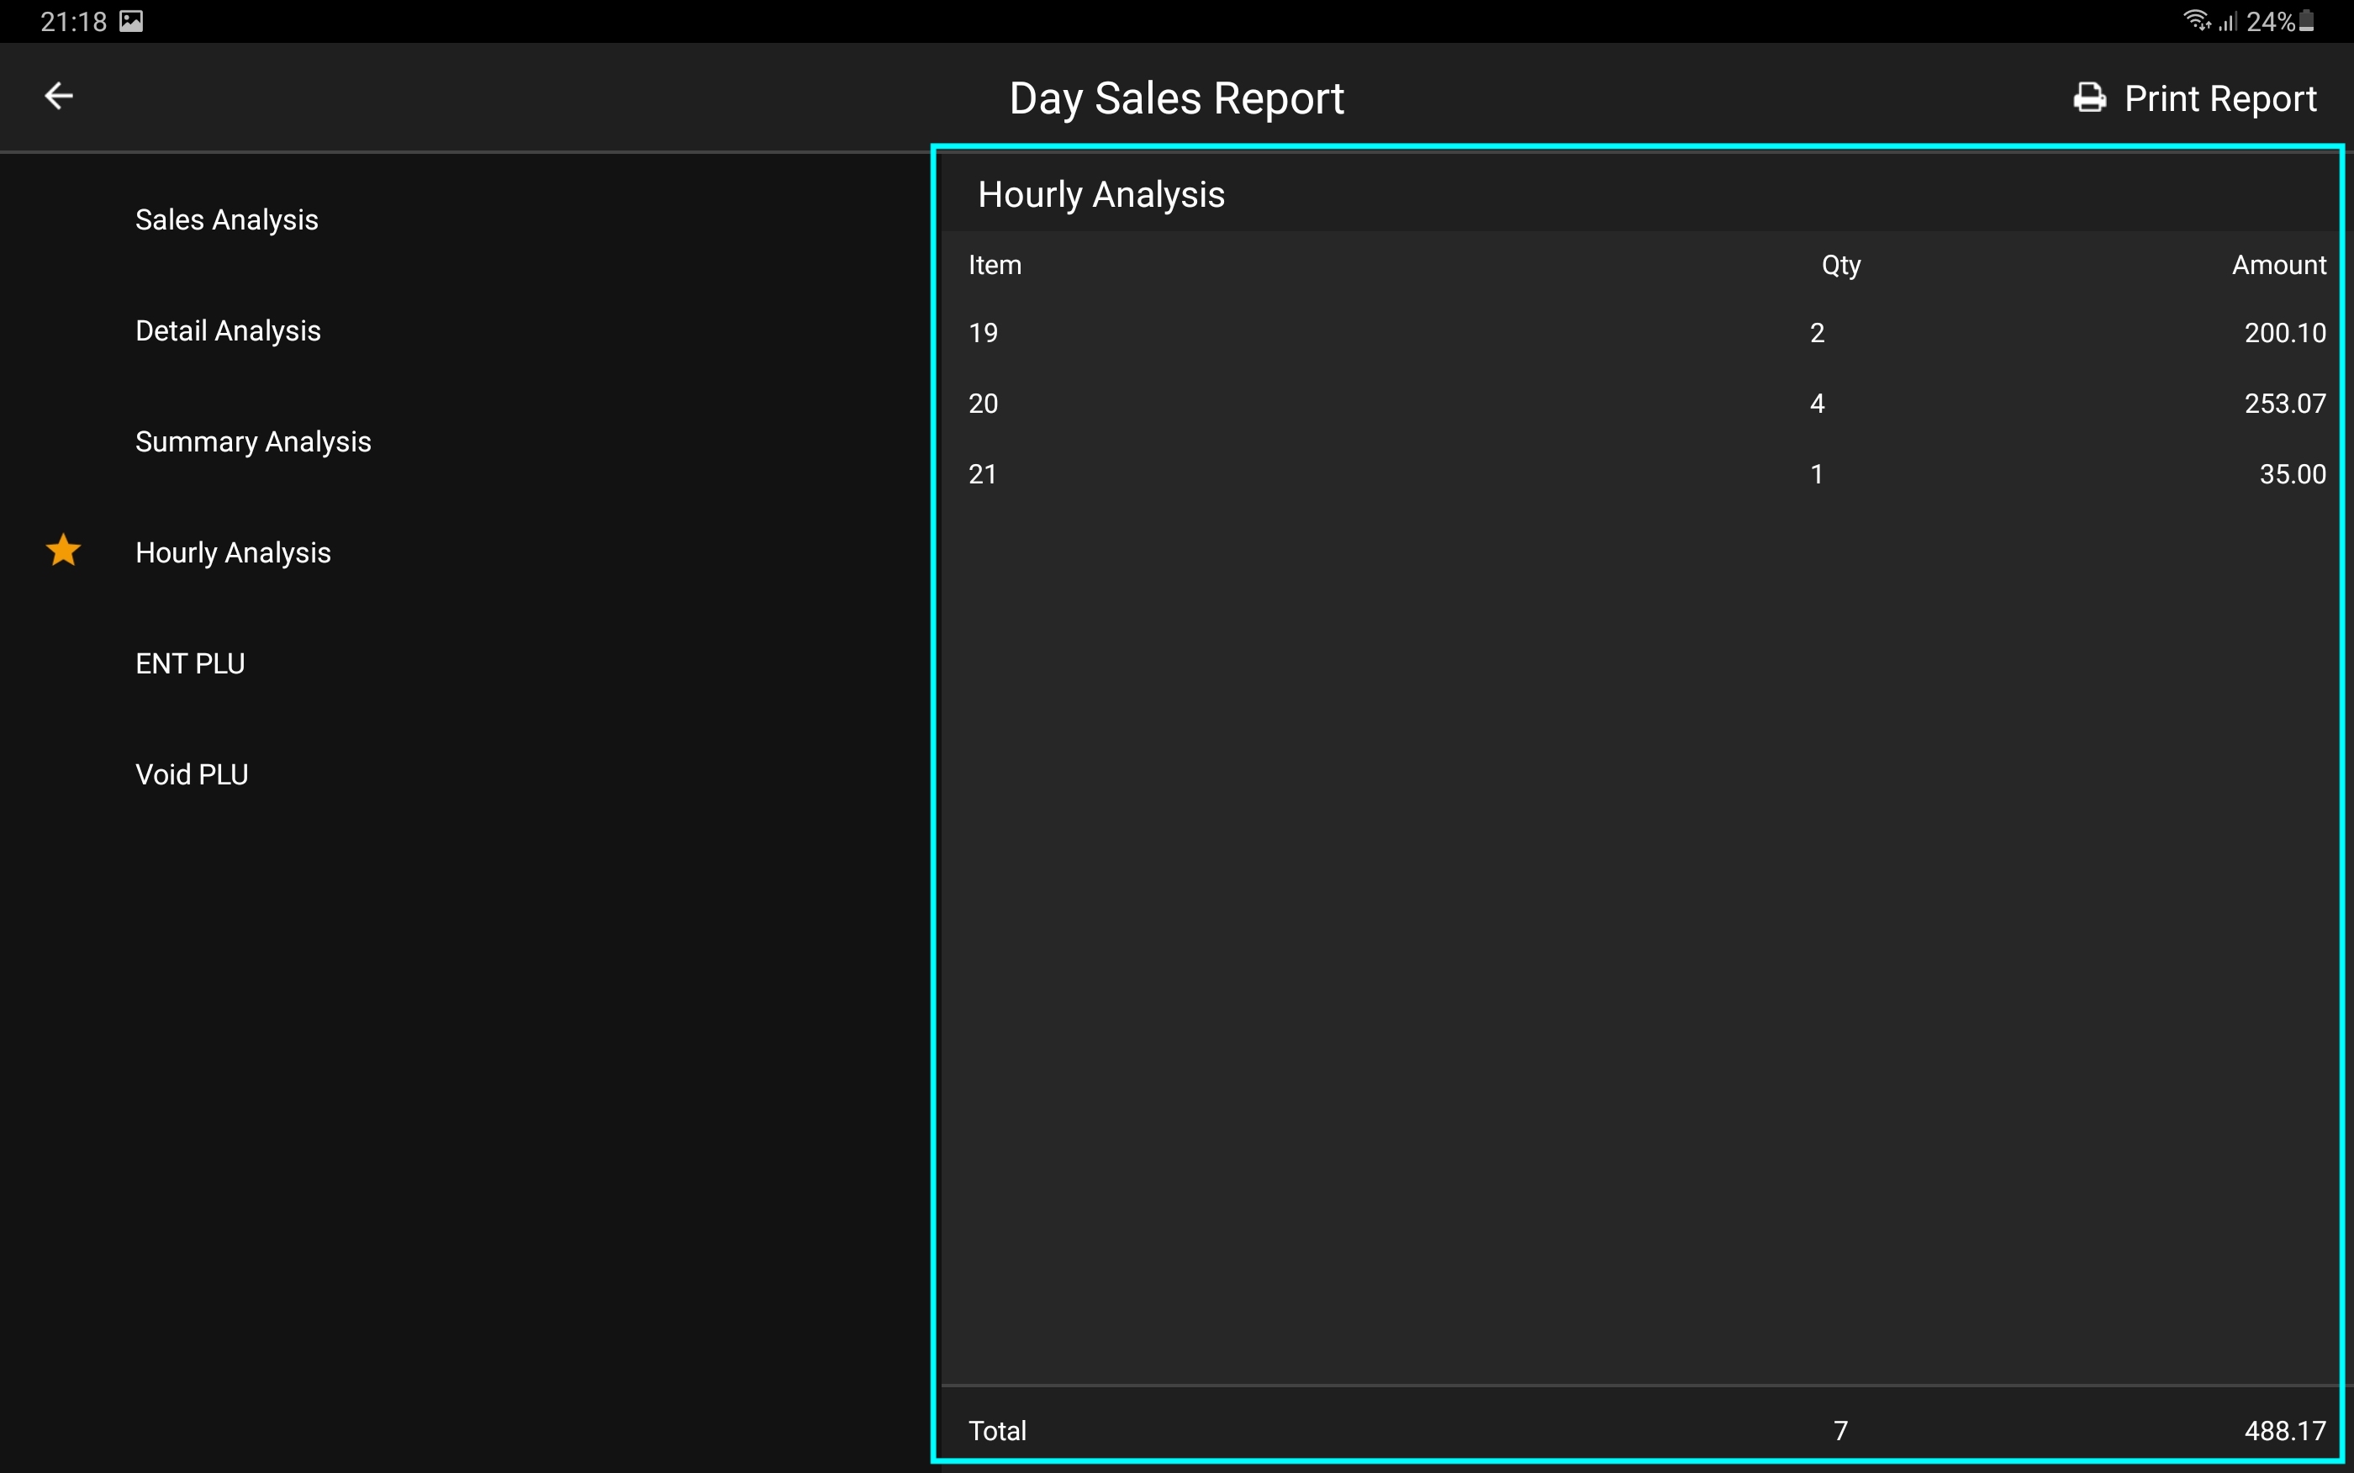Click the Qty column header
2354x1473 pixels.
click(x=1839, y=265)
